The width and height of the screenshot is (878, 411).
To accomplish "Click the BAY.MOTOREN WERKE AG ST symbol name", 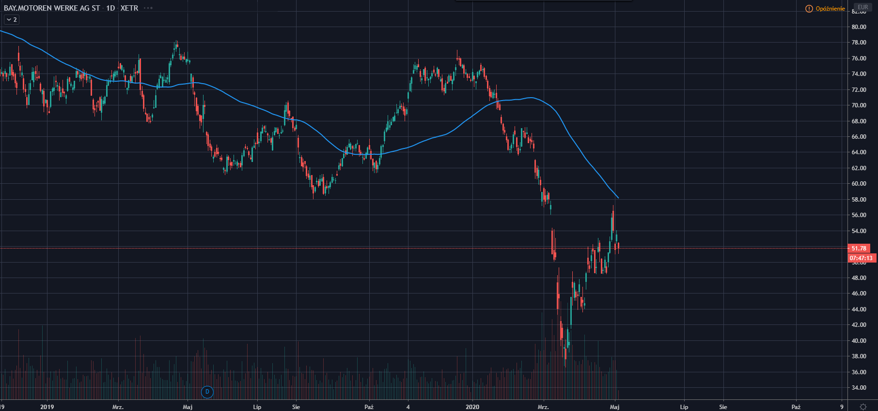I will [x=52, y=8].
